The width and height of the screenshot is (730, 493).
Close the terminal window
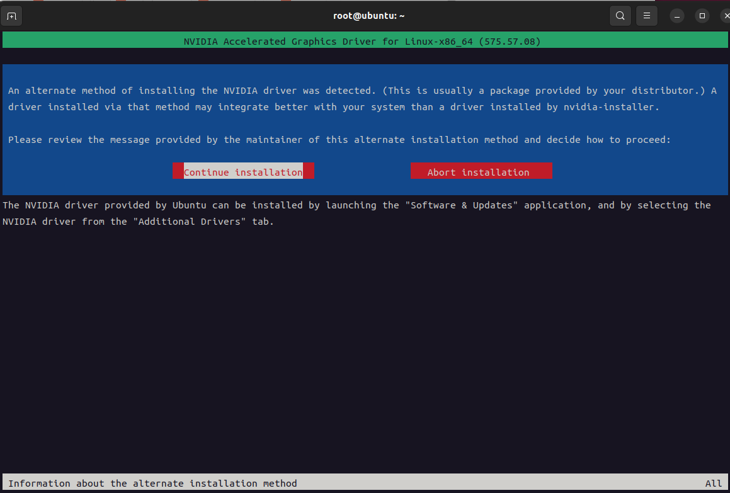pos(726,16)
